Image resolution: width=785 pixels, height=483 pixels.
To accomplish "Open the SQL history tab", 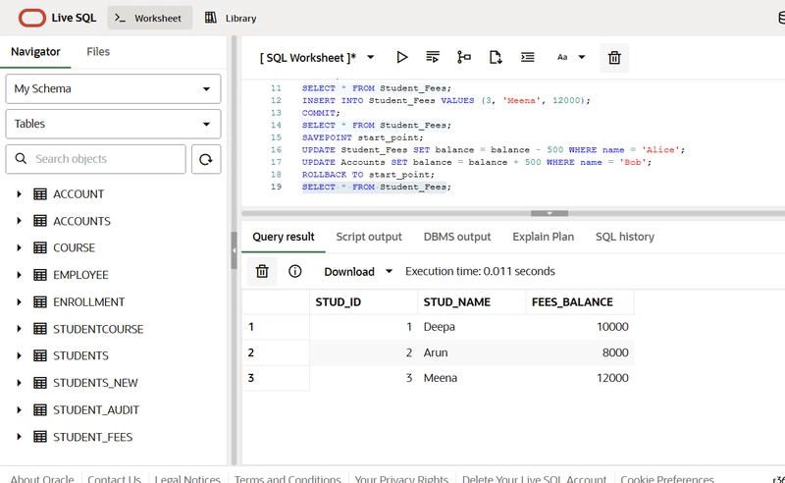I will [x=624, y=237].
